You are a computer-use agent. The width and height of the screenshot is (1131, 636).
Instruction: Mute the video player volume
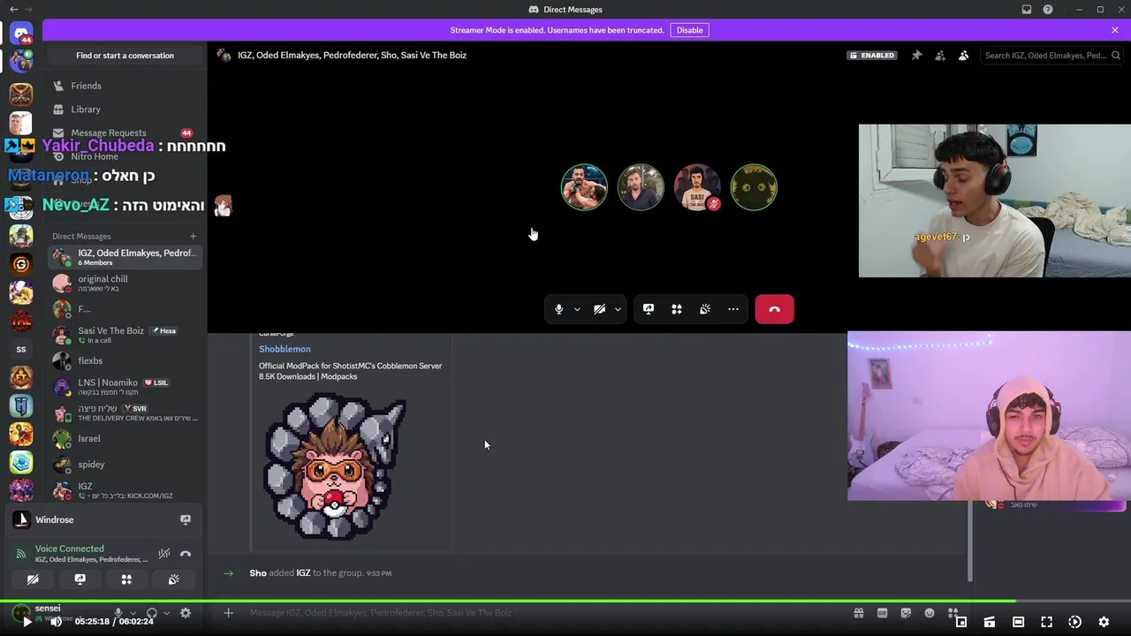pyautogui.click(x=56, y=622)
